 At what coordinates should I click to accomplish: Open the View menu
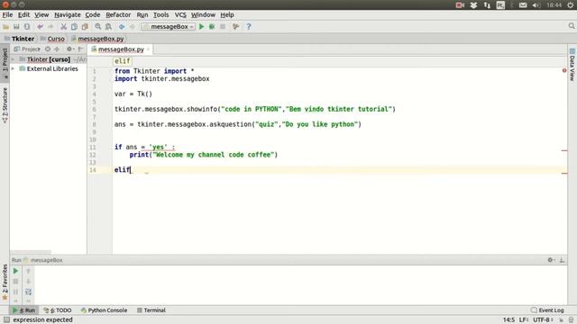pyautogui.click(x=41, y=14)
